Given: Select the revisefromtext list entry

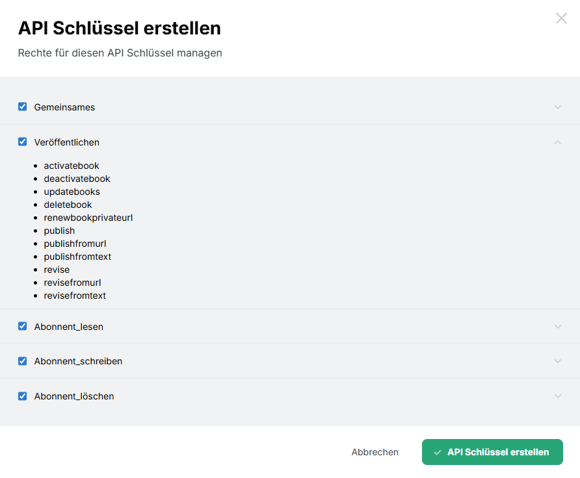Looking at the screenshot, I should tap(75, 296).
